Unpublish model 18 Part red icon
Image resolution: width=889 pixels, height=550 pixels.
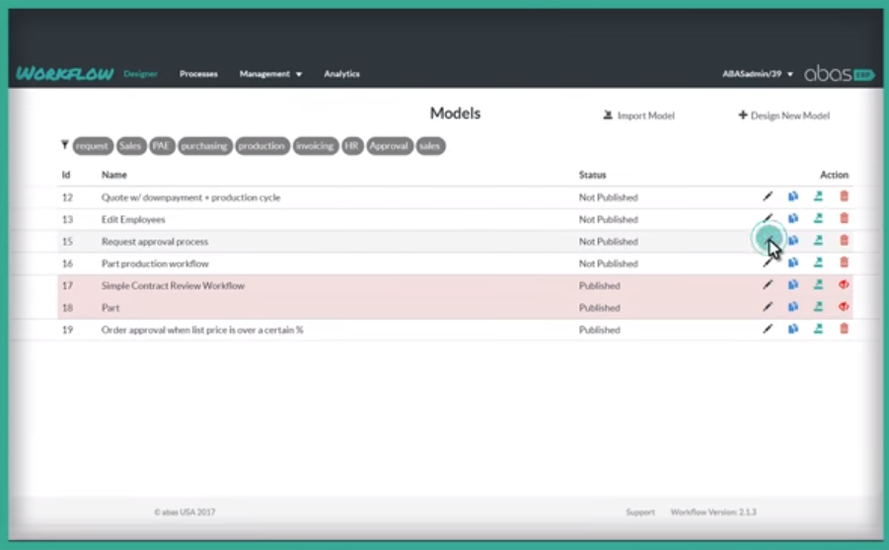pos(844,307)
